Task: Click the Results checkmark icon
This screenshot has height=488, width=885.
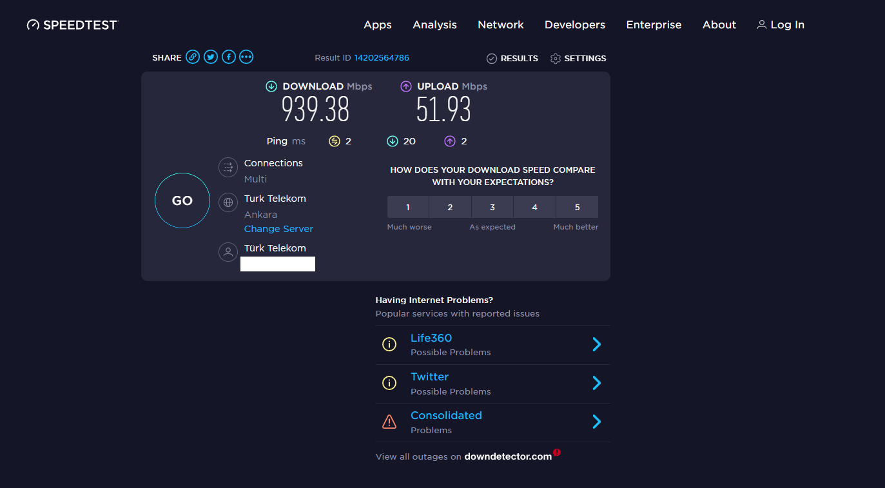Action: point(491,59)
